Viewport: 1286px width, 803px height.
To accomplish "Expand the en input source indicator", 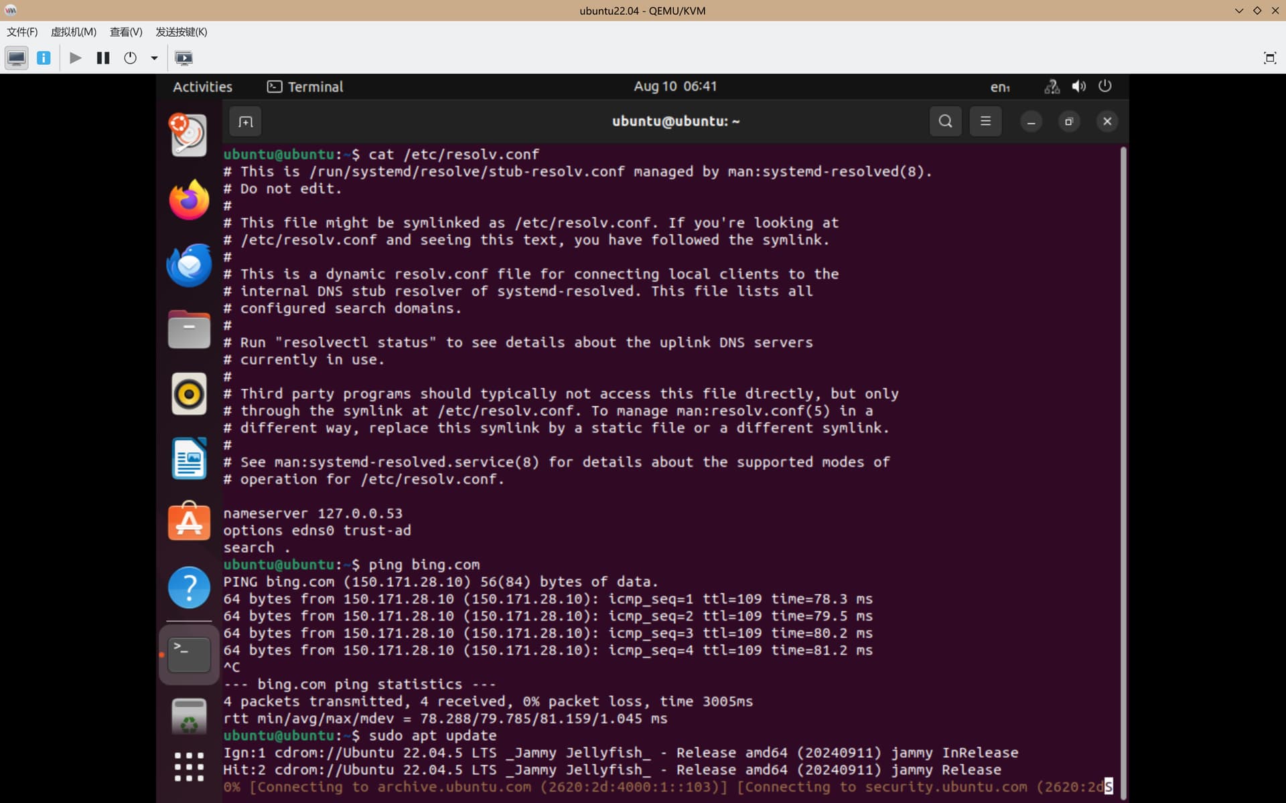I will coord(1000,87).
